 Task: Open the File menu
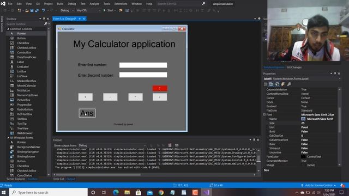(x=10, y=4)
